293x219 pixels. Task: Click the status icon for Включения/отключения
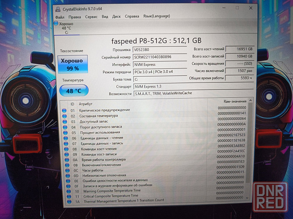pos(67,165)
